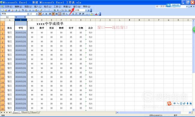
Task: Toggle Bold formatting button
Action: tap(40, 14)
